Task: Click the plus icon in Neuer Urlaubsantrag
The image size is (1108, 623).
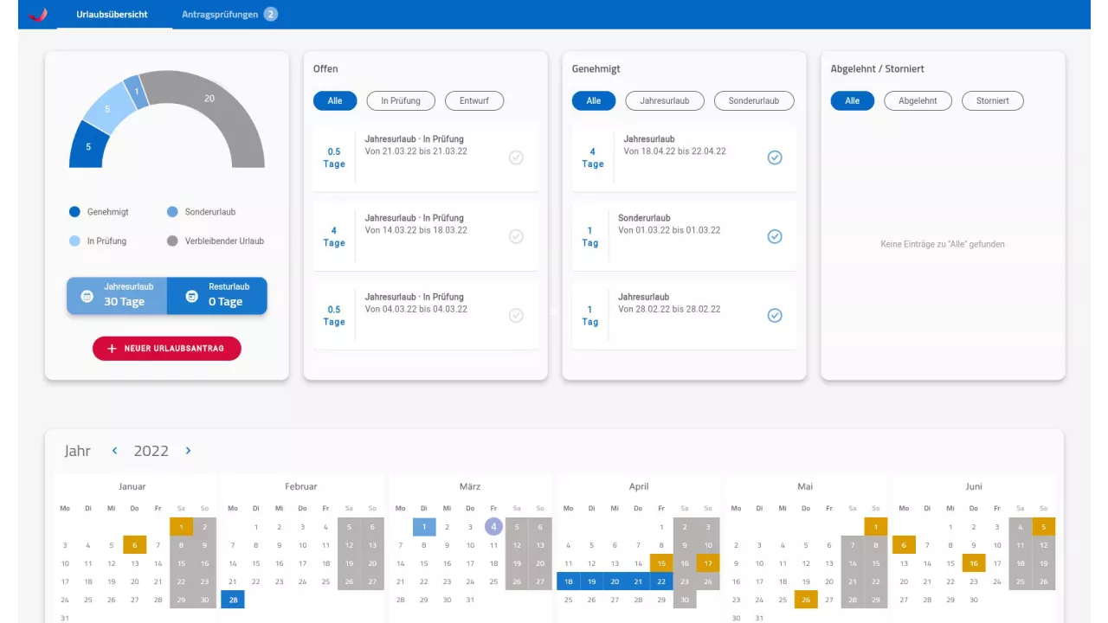Action: (110, 348)
